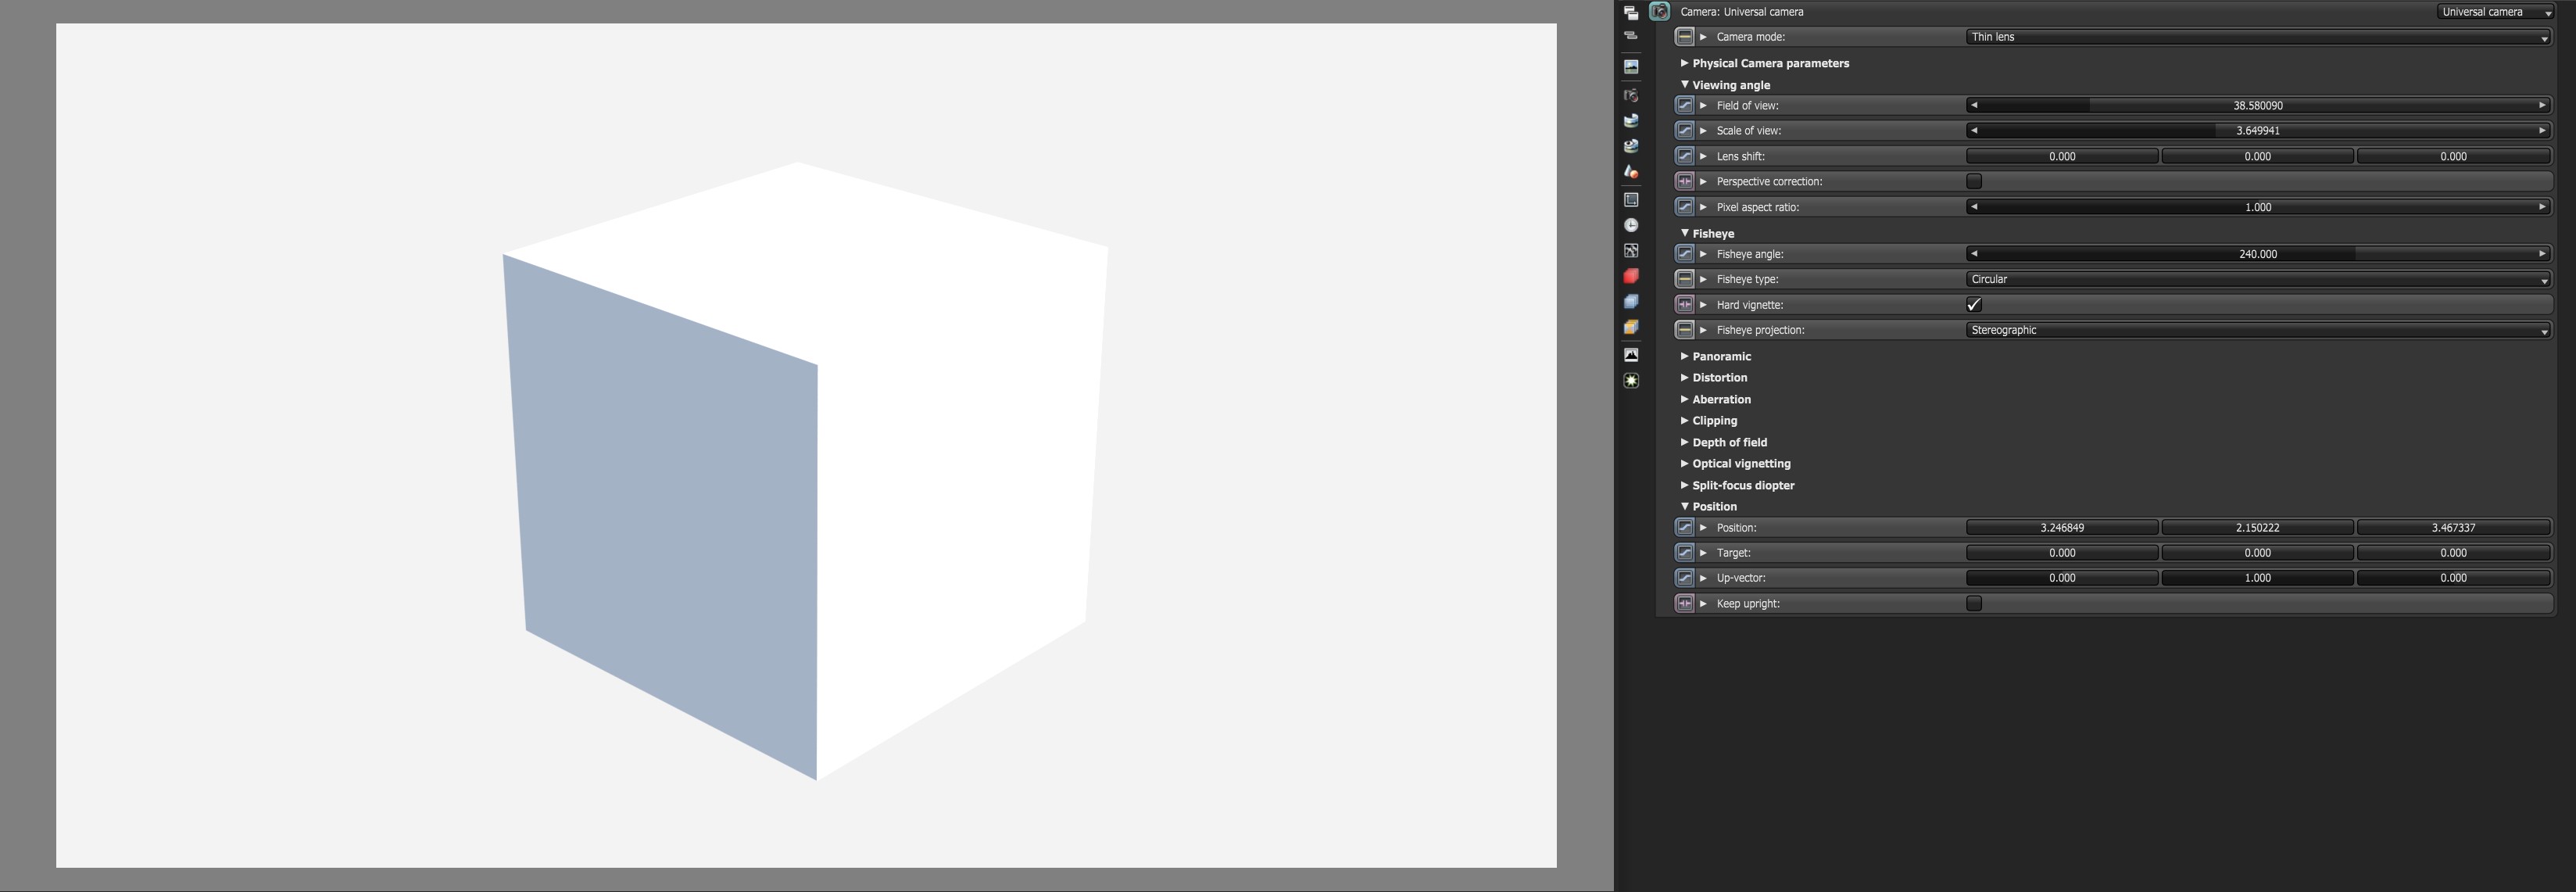Click the curve icon beside Field of view
The width and height of the screenshot is (2576, 892).
click(1684, 105)
